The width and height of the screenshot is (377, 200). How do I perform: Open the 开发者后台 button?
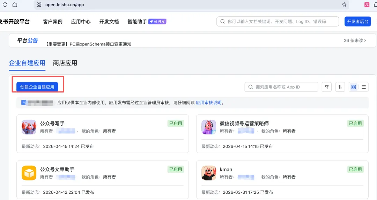tap(357, 21)
